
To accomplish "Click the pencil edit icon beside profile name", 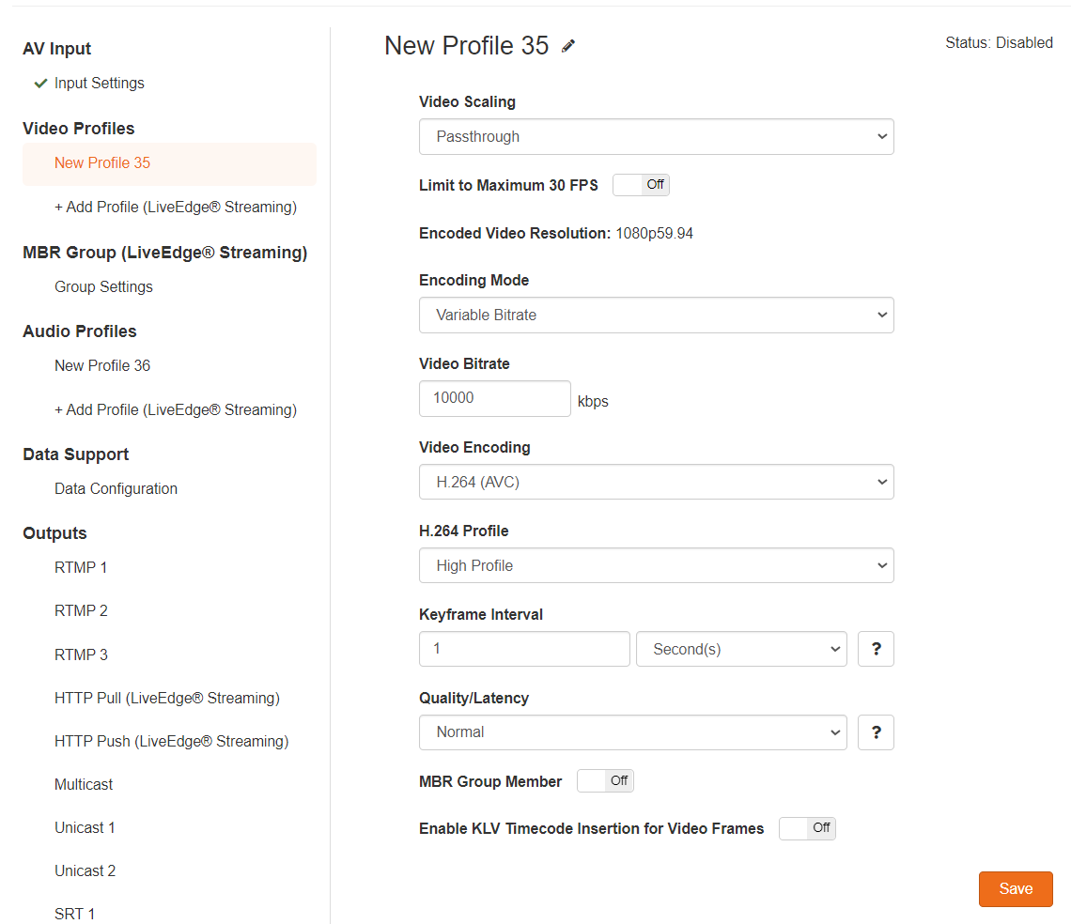I will click(568, 46).
